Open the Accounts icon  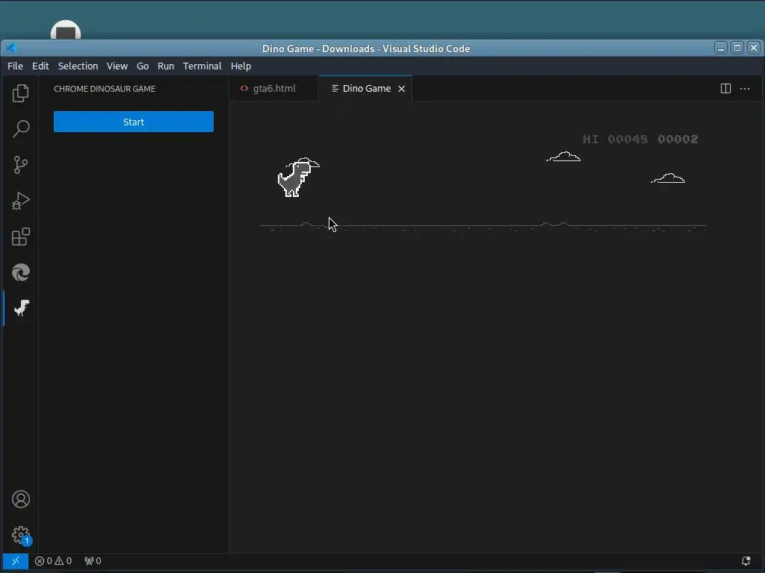(x=20, y=499)
